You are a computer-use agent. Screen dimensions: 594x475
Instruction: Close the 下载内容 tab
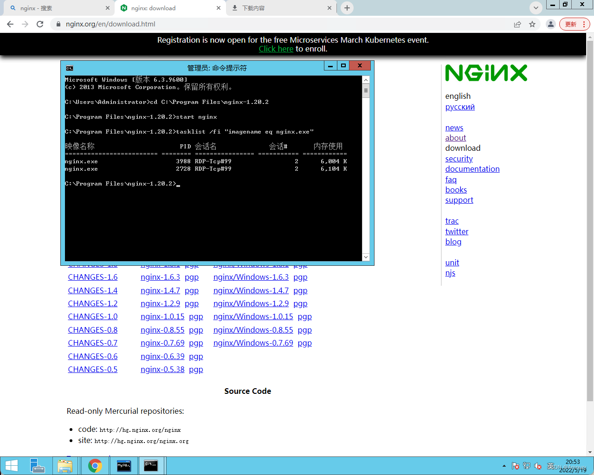point(329,8)
